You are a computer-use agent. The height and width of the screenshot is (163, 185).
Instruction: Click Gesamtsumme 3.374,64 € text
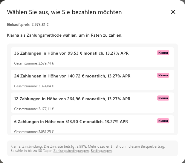[34, 86]
